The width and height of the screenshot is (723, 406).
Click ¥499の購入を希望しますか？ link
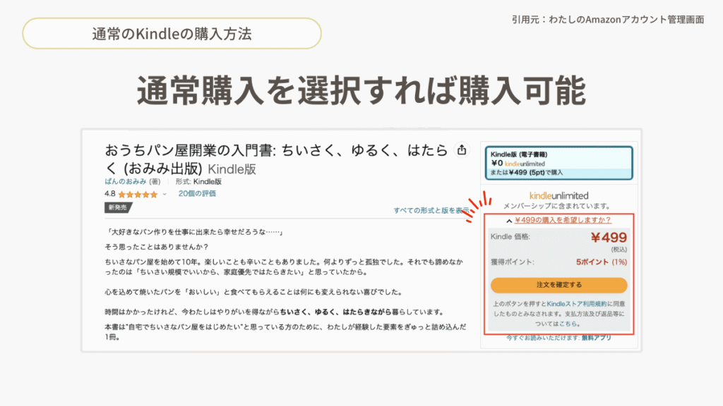point(563,220)
